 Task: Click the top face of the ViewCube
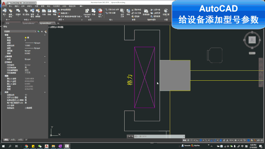(x=252, y=40)
